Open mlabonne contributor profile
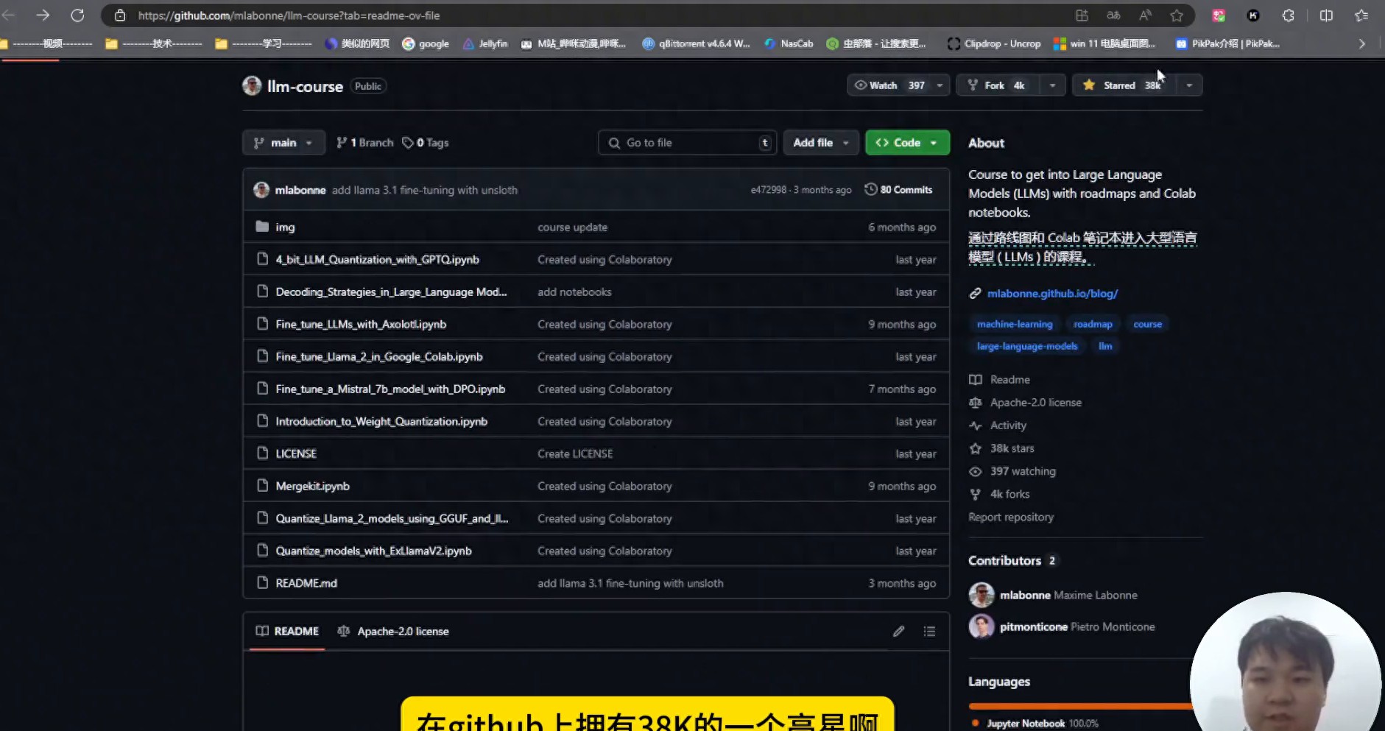 (1024, 596)
